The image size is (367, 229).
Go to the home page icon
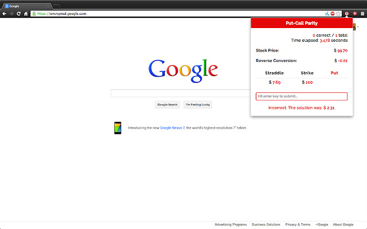[26, 14]
